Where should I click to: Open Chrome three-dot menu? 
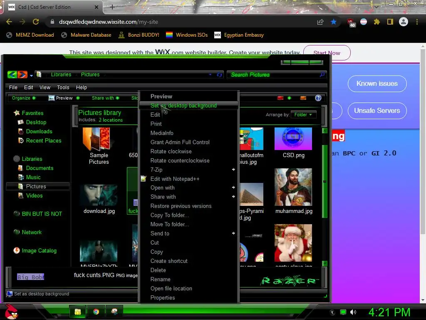coord(417,22)
